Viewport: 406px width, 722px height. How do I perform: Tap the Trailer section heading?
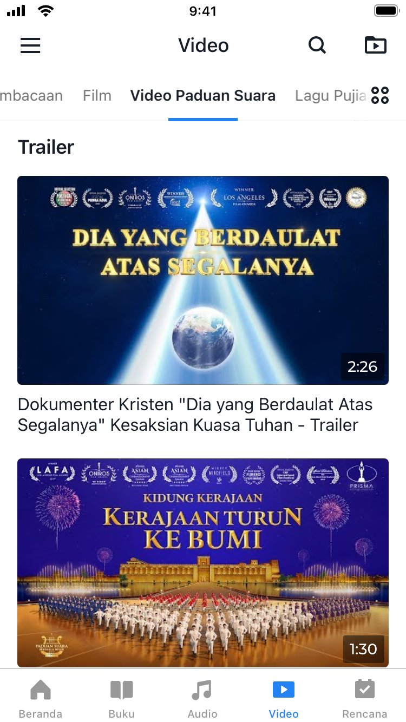pyautogui.click(x=46, y=147)
